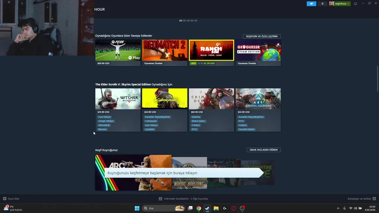
Task: Click the -80% Ranch Sim discount price
Action: point(202,63)
